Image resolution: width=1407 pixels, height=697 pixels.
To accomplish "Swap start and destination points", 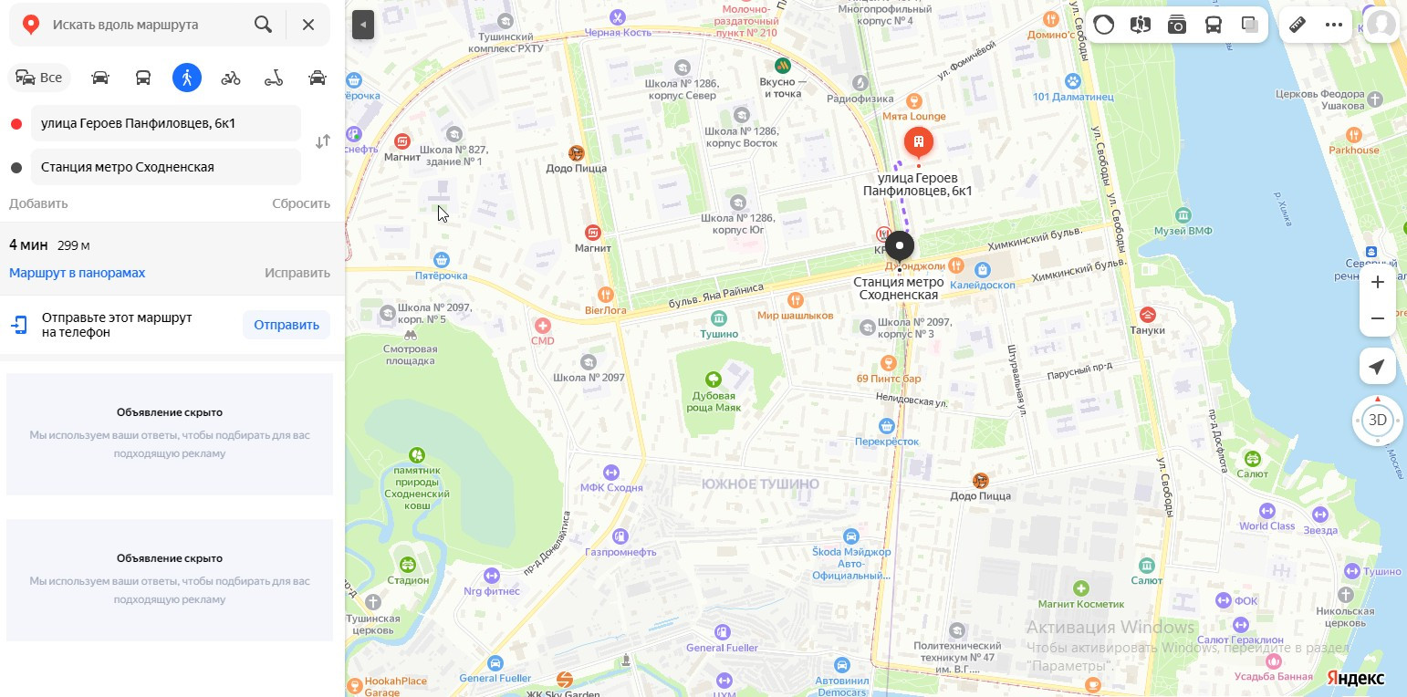I will pyautogui.click(x=323, y=142).
